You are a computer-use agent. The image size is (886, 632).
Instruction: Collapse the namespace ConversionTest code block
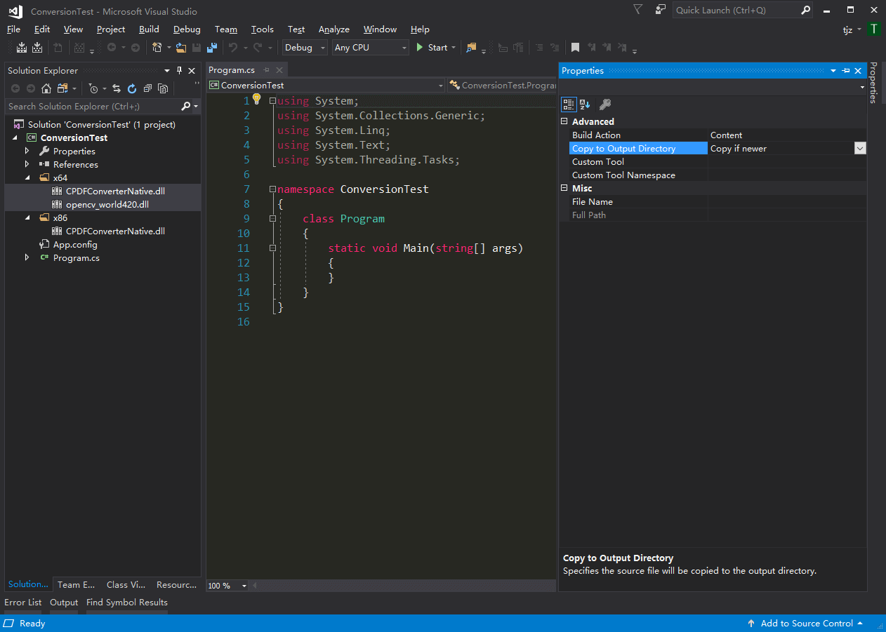point(272,189)
